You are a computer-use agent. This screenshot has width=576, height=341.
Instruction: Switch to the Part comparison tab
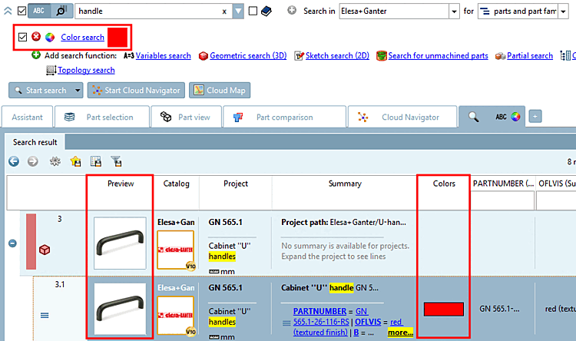click(284, 117)
